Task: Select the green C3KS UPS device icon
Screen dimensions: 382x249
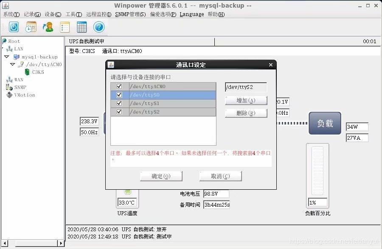Action: click(27, 72)
